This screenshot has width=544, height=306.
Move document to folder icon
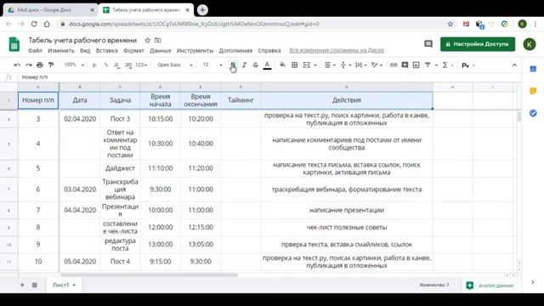158,40
